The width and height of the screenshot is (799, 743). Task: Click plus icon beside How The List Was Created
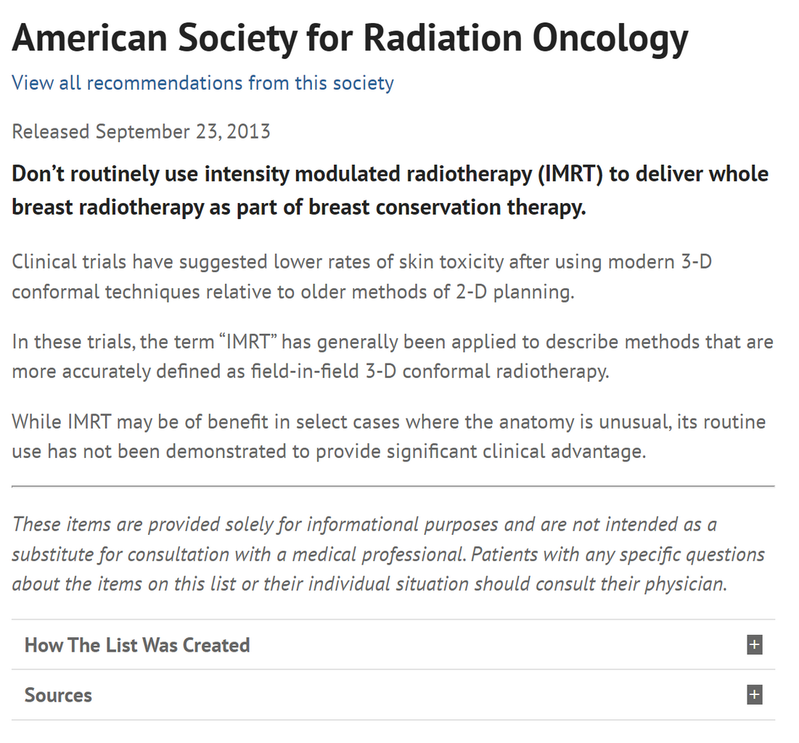point(755,645)
